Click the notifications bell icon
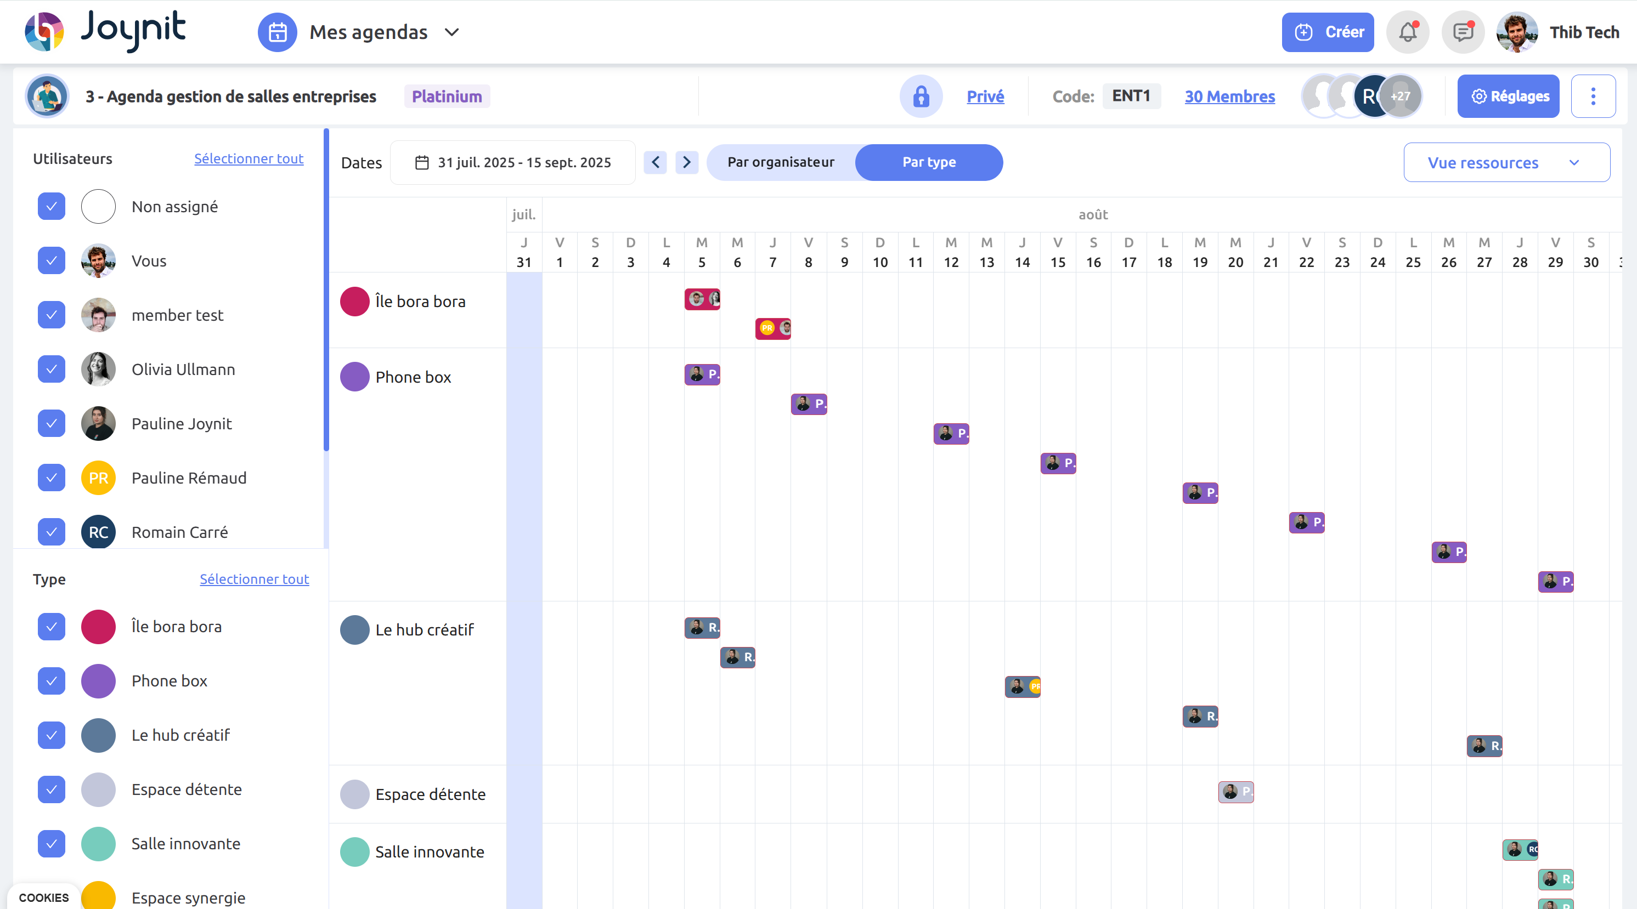The height and width of the screenshot is (909, 1637). 1407,32
